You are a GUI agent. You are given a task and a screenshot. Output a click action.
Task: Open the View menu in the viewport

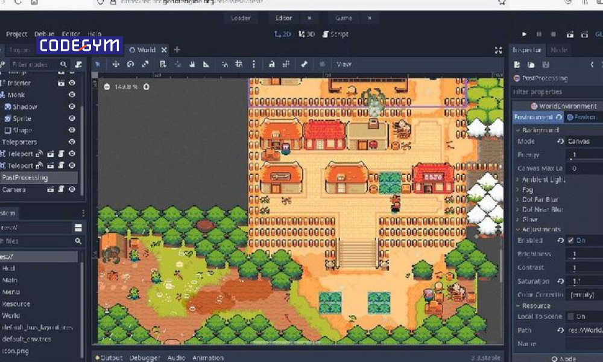[344, 63]
